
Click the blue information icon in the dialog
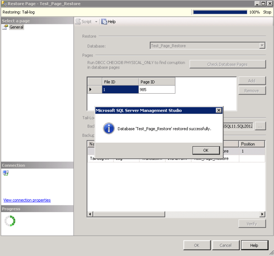(x=108, y=128)
